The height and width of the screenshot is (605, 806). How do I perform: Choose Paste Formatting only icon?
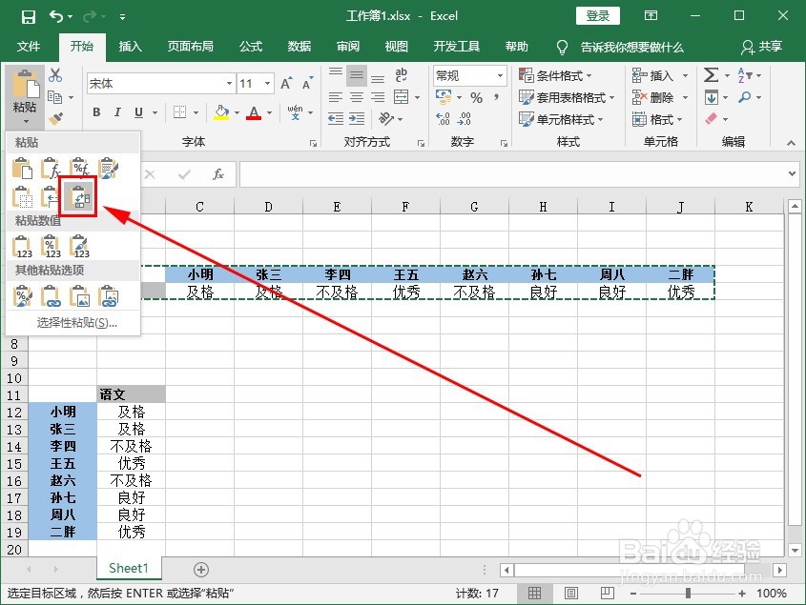(22, 295)
